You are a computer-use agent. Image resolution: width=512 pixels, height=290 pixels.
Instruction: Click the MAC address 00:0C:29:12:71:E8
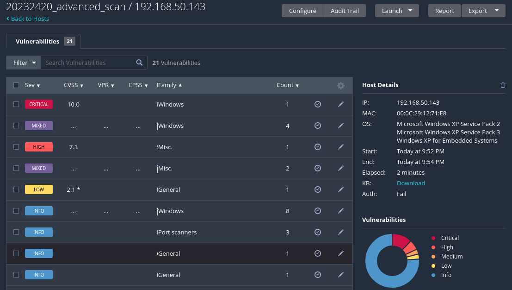(x=421, y=113)
